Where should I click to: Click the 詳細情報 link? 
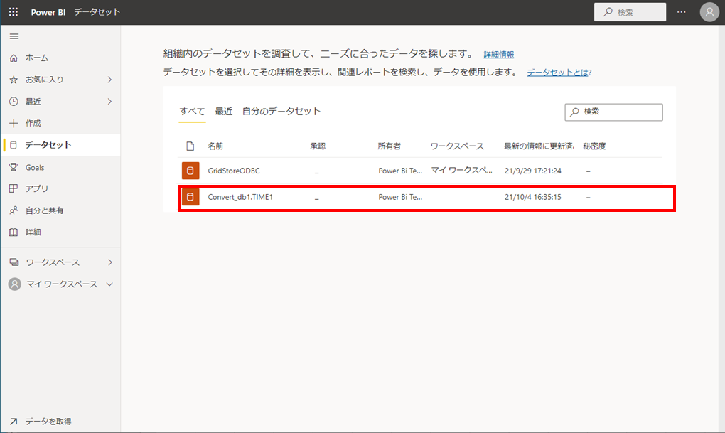tap(499, 55)
